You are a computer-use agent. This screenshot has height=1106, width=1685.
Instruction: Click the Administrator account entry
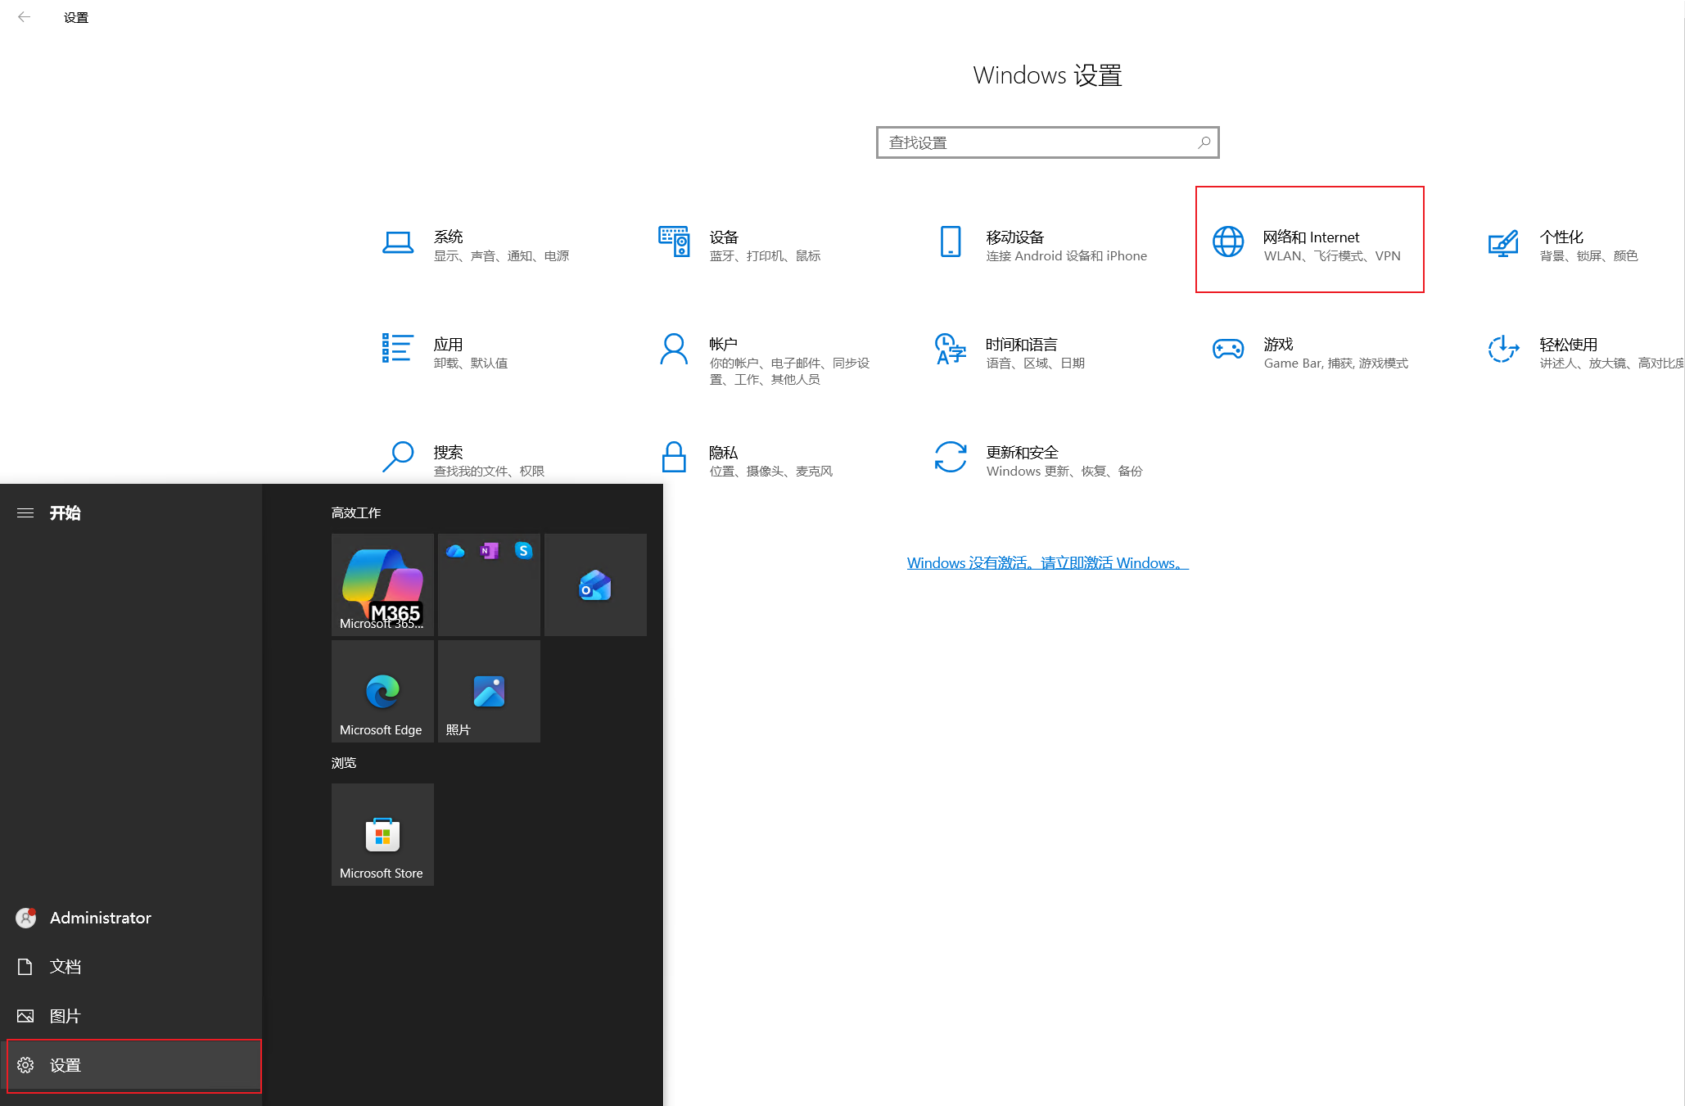pos(100,918)
